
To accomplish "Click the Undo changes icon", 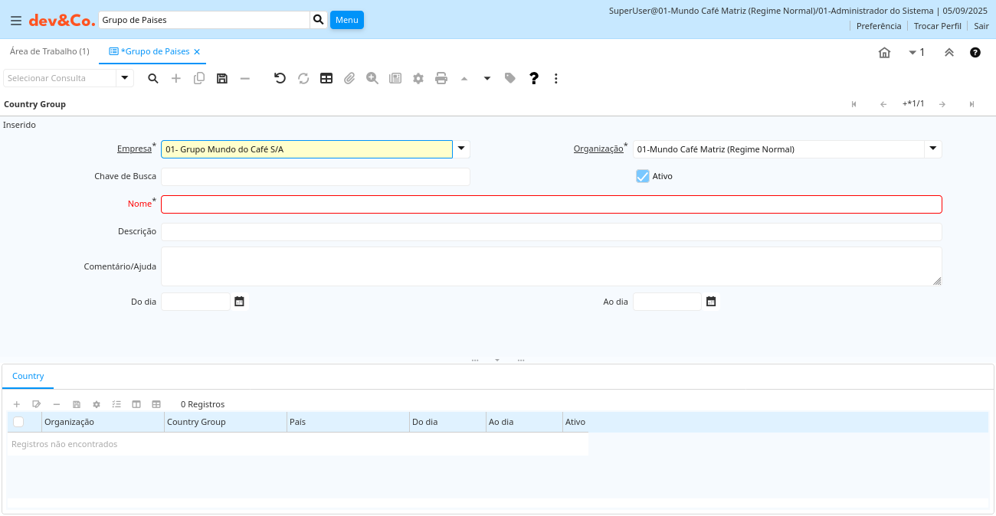I will pyautogui.click(x=280, y=78).
